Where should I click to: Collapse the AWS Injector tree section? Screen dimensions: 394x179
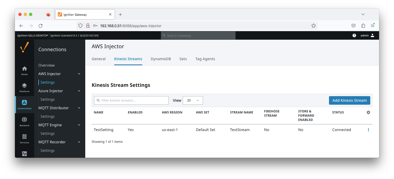click(79, 74)
